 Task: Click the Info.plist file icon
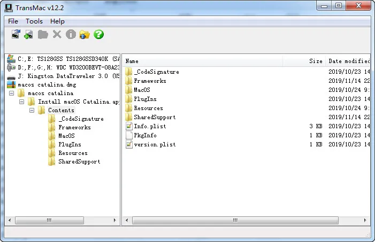pos(129,126)
